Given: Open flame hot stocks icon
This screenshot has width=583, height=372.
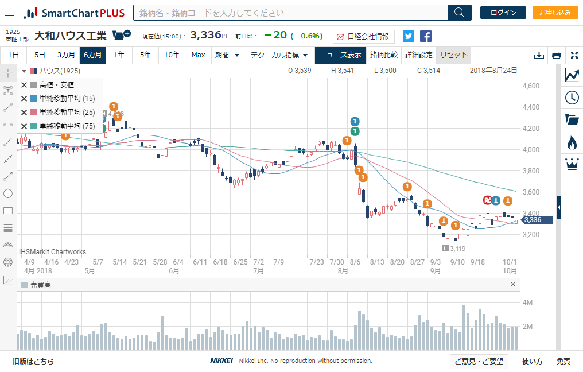Looking at the screenshot, I should (572, 142).
